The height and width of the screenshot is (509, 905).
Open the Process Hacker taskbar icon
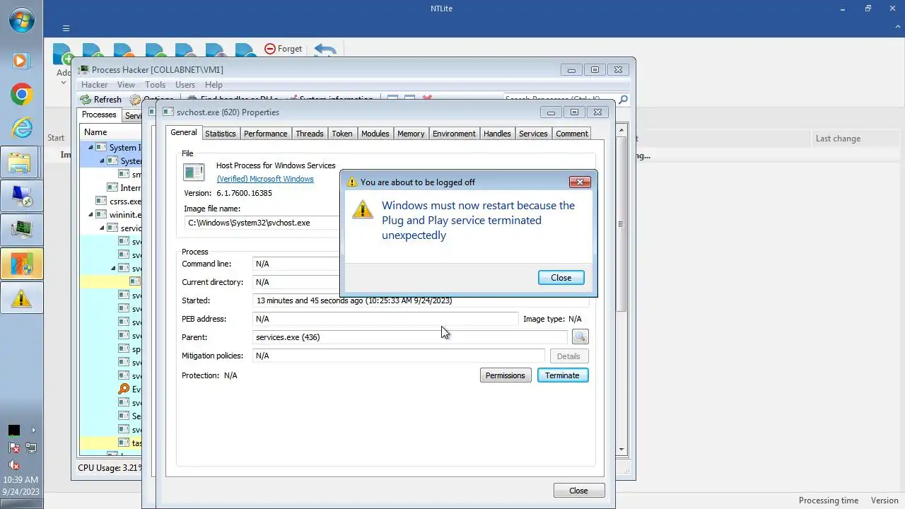click(21, 230)
